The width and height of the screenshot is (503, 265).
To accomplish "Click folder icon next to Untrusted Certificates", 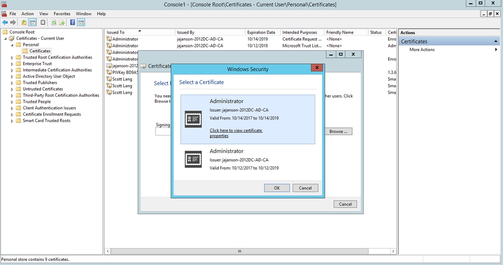I will 18,89.
